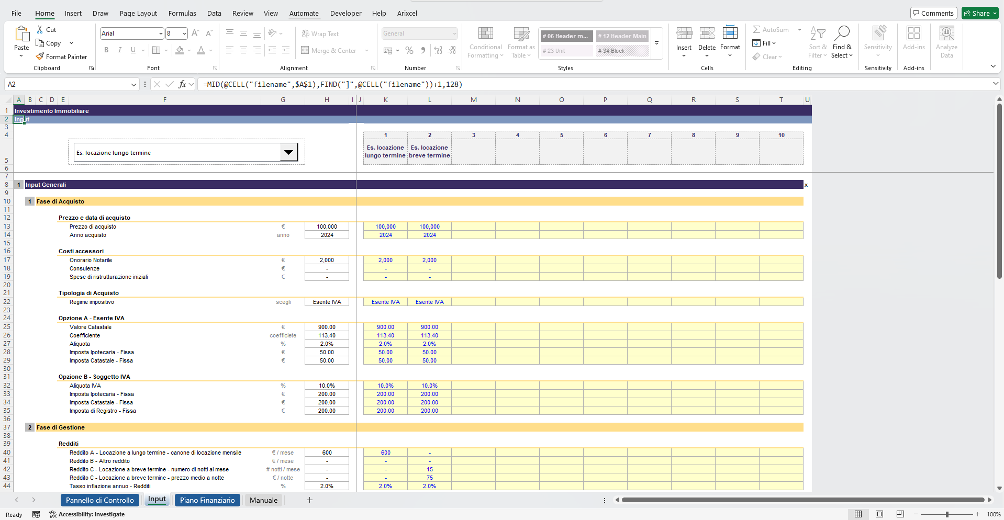This screenshot has width=1004, height=520.
Task: Decrease font size with the small A
Action: coord(209,33)
